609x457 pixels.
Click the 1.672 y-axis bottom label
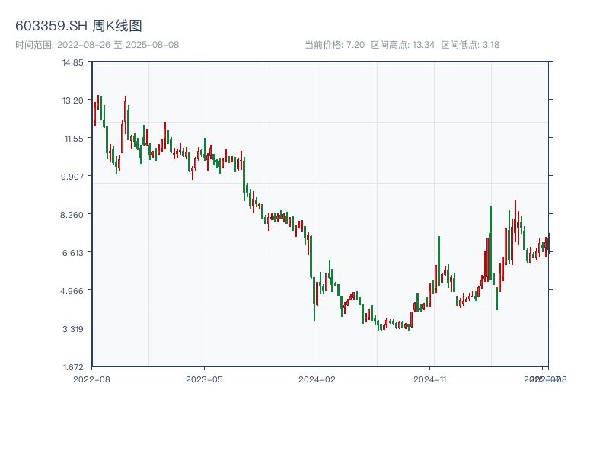click(73, 367)
